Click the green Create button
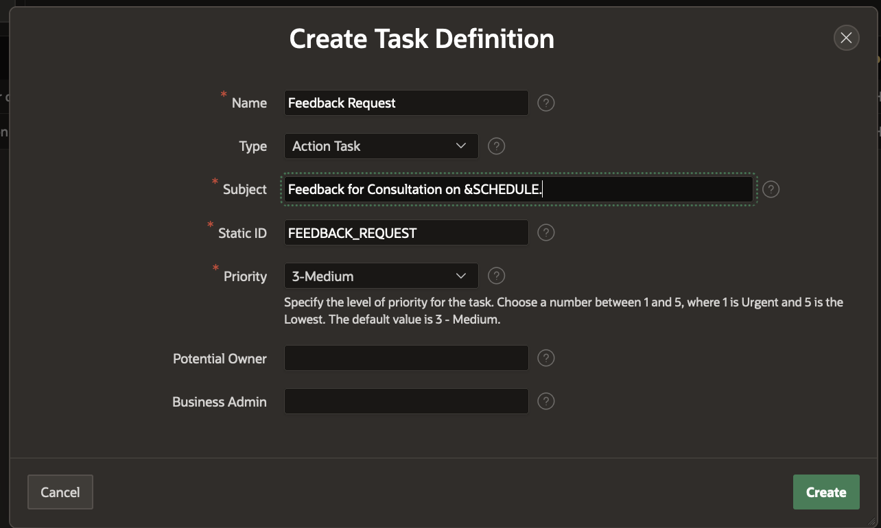Image resolution: width=881 pixels, height=528 pixels. pyautogui.click(x=826, y=492)
